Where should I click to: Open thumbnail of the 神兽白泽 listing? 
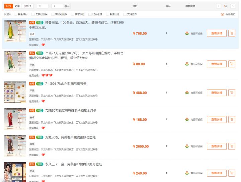click(x=15, y=31)
